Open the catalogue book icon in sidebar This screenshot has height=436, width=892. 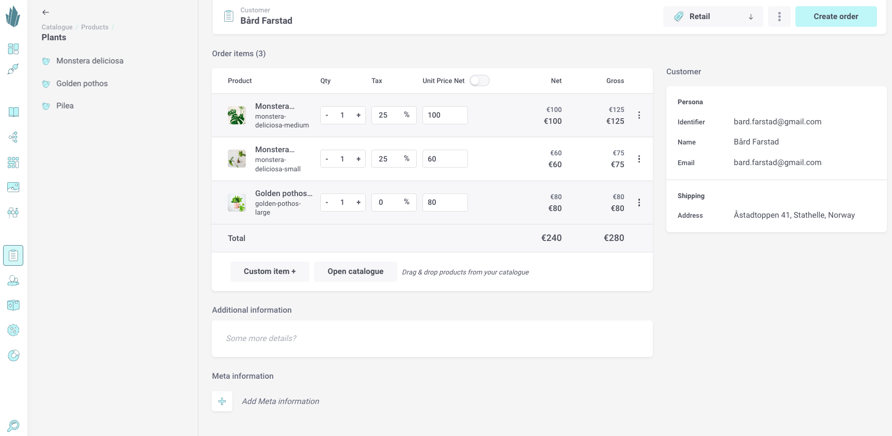(13, 112)
